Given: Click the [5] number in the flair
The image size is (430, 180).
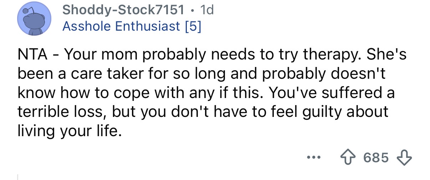Looking at the screenshot, I should 193,26.
